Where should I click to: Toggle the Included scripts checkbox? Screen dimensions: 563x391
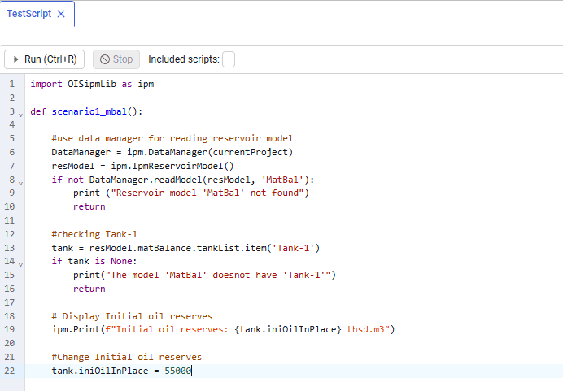coord(229,59)
